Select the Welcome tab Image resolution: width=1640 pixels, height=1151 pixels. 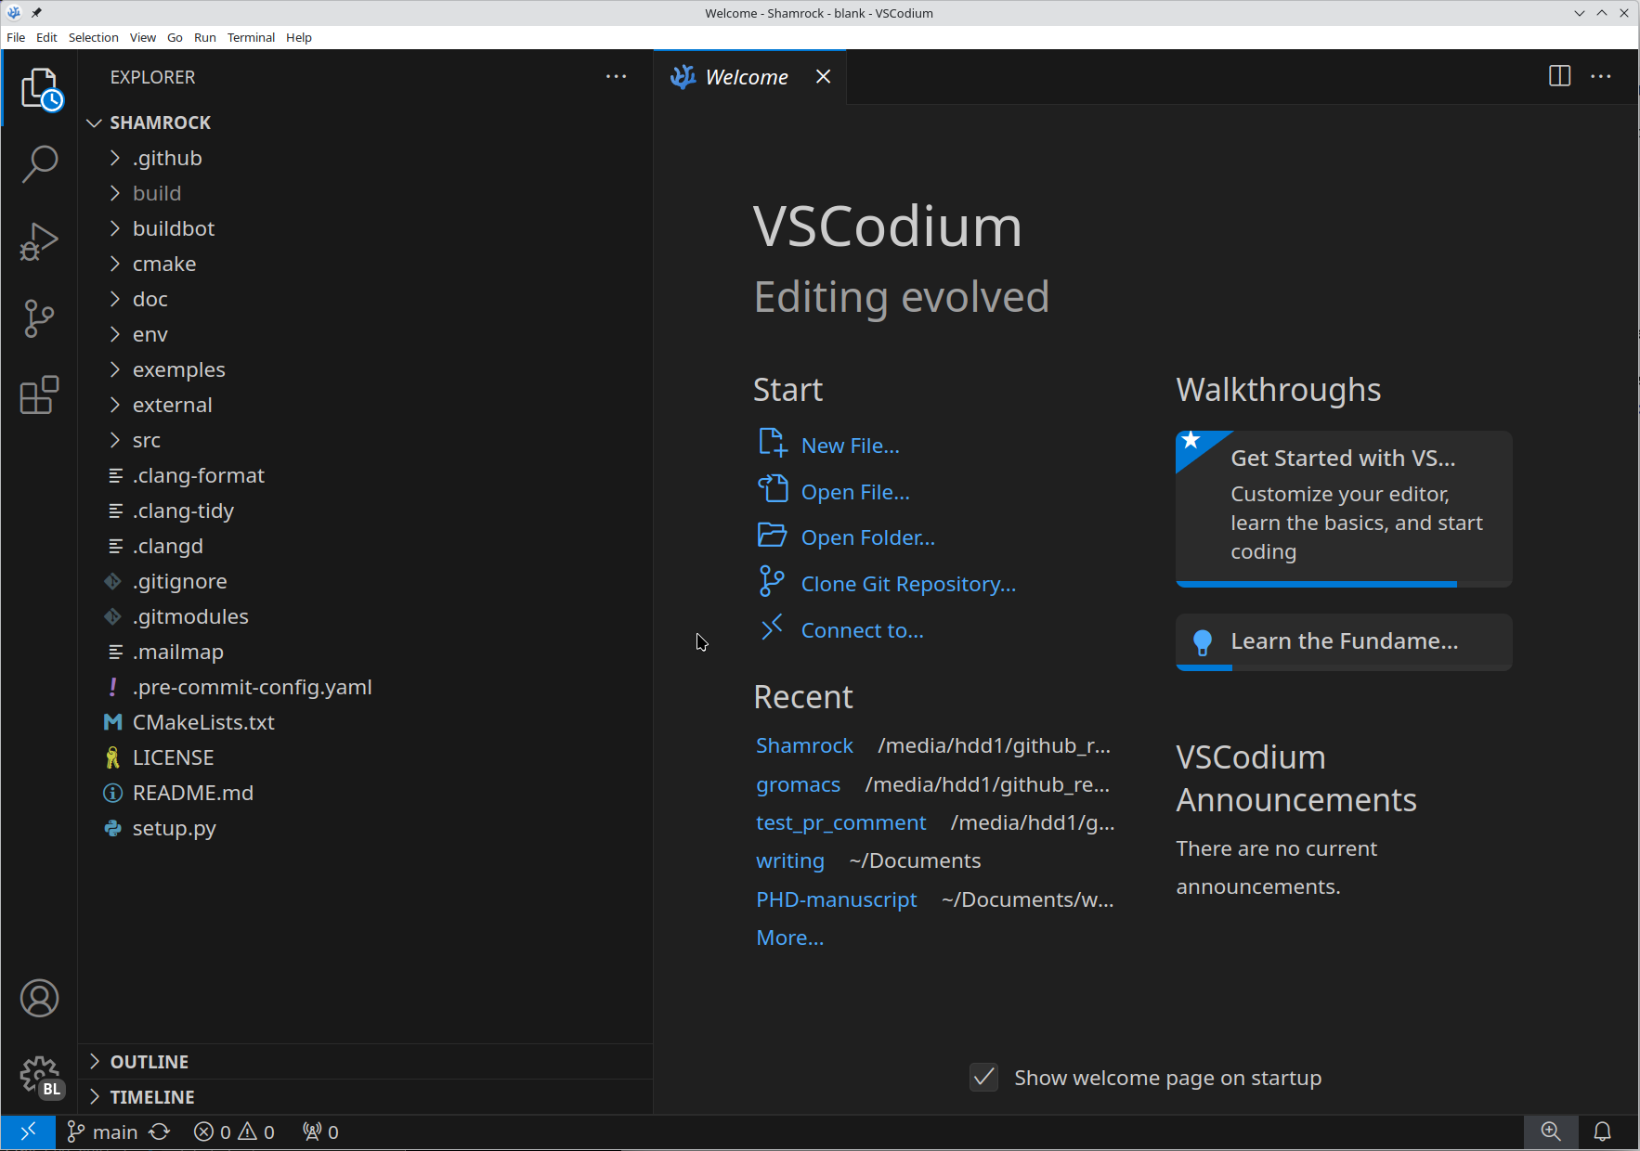pyautogui.click(x=749, y=76)
